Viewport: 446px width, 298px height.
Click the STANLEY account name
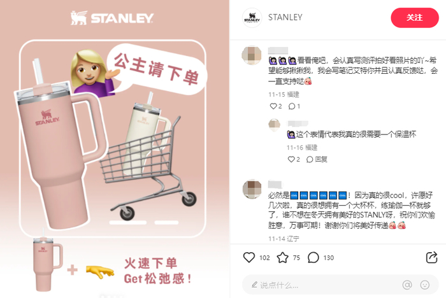tap(285, 17)
